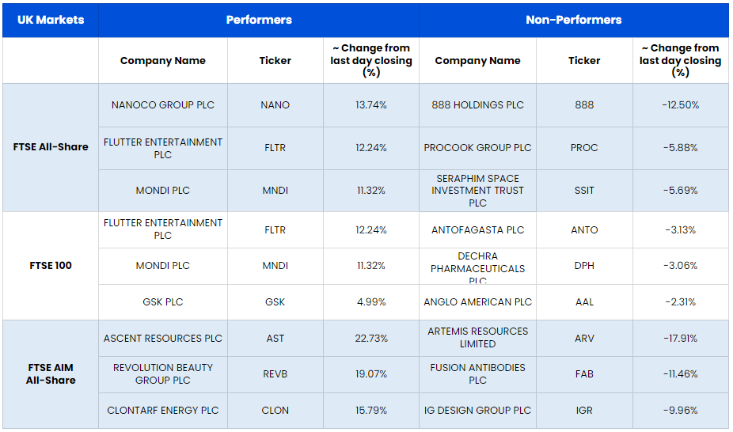Select the 13.74% change value
The width and height of the screenshot is (733, 432).
point(371,105)
